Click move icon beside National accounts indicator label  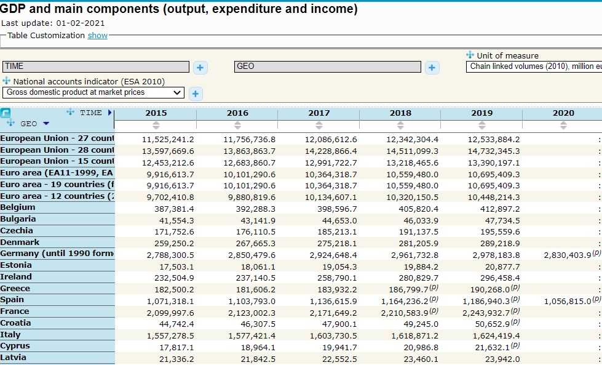pos(7,81)
